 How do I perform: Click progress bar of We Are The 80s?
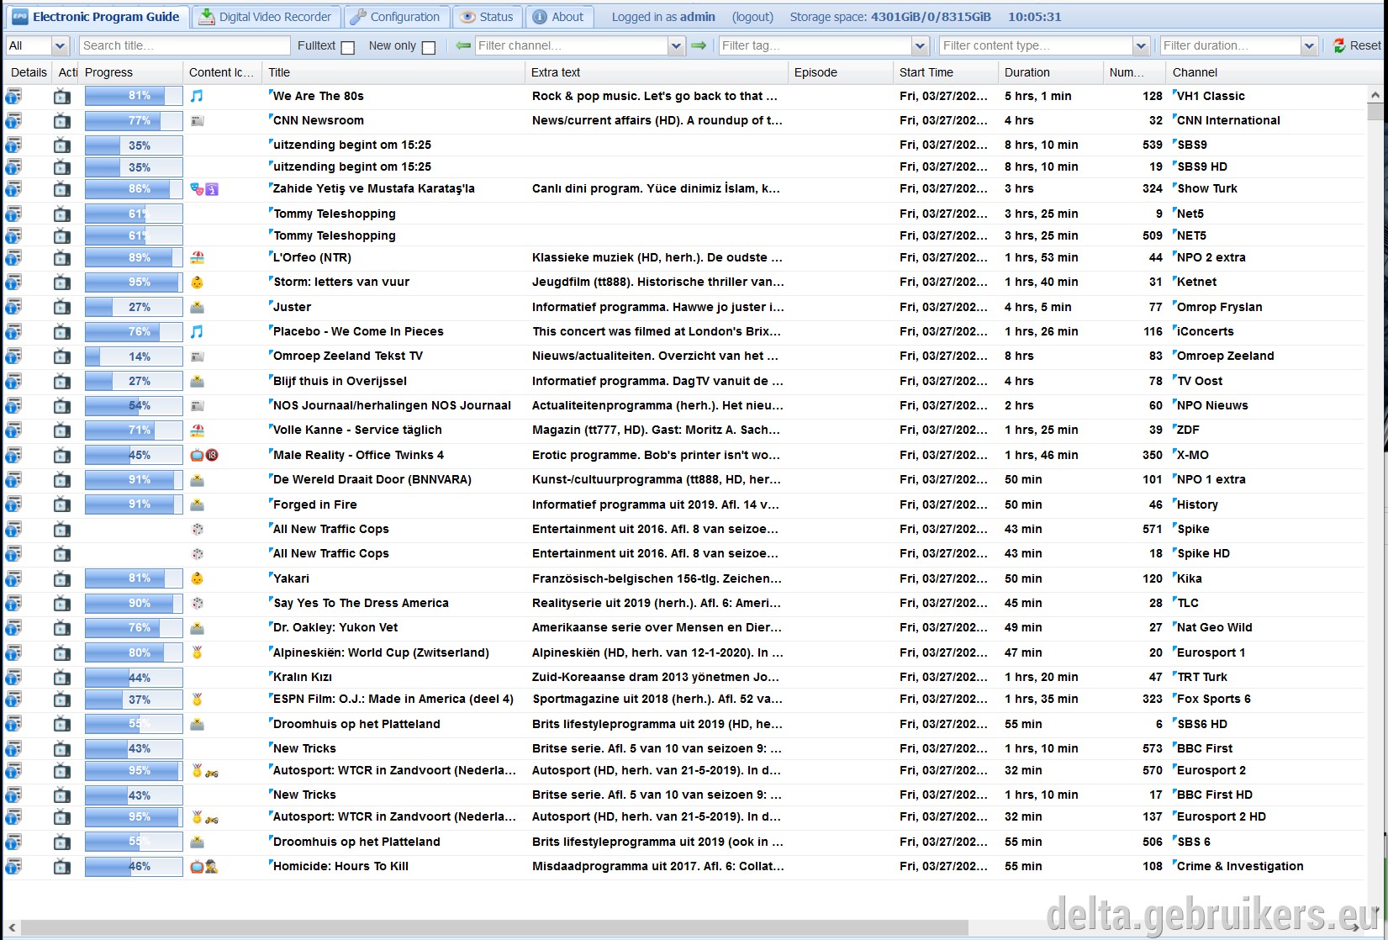coord(134,97)
